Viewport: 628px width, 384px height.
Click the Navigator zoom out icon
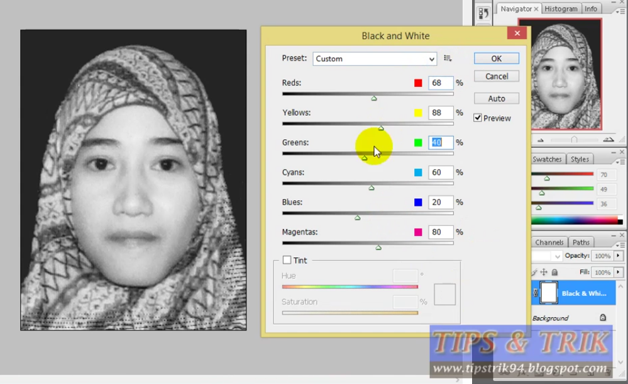point(540,140)
